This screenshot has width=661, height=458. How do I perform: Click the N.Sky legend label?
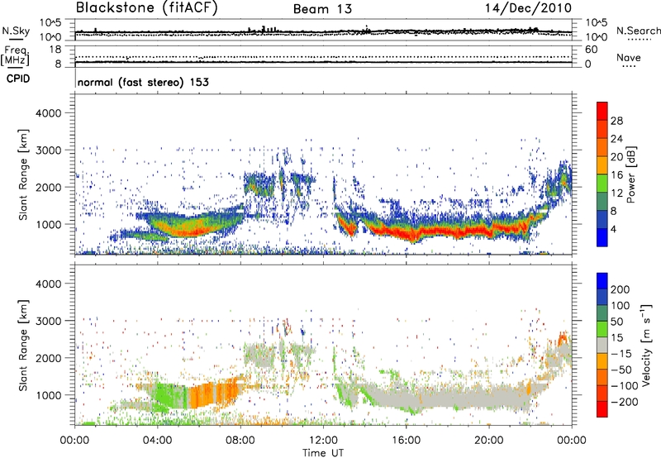pyautogui.click(x=16, y=31)
